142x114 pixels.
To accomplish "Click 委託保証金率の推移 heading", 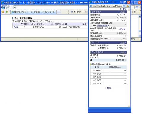I will 101,64.
